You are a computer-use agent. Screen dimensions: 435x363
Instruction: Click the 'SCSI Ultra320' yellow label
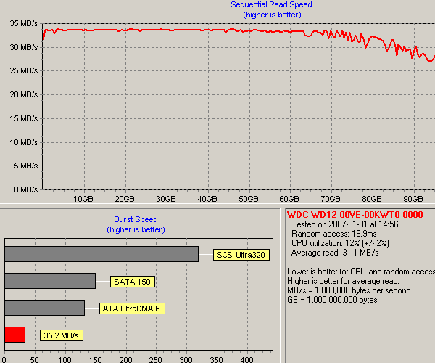coord(241,255)
